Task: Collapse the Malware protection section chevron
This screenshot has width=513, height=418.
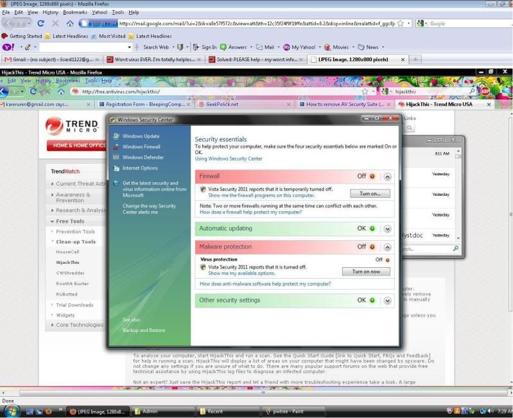Action: click(387, 247)
